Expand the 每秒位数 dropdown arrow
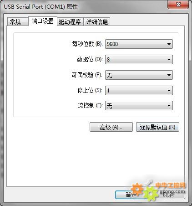The image size is (192, 206). click(169, 44)
